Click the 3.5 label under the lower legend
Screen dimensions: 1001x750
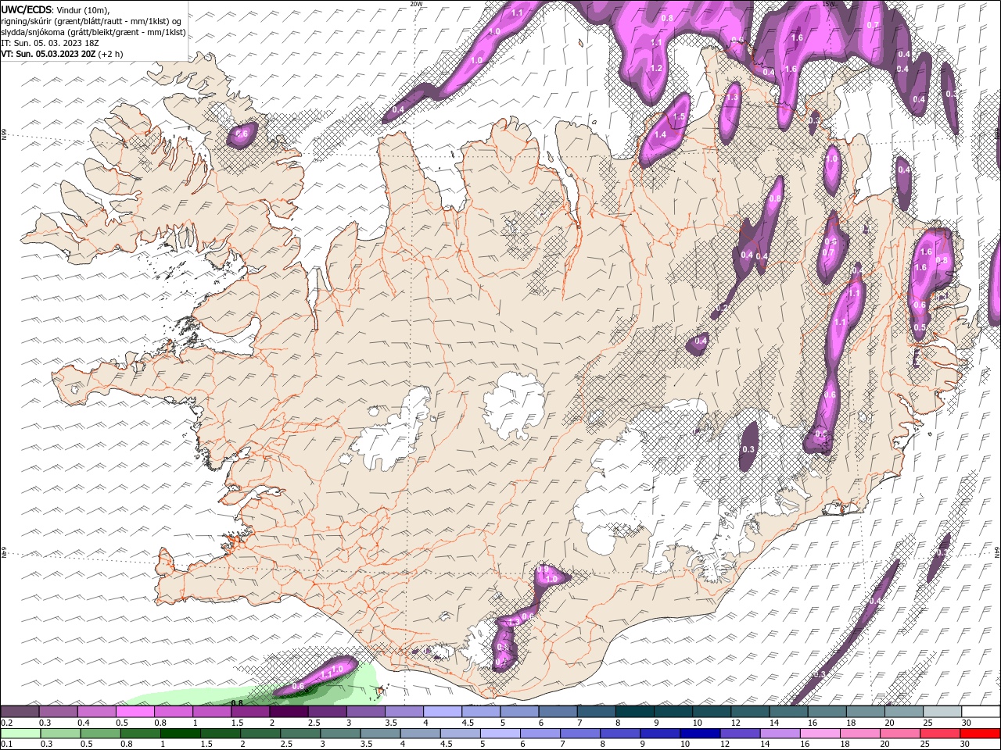coord(367,745)
